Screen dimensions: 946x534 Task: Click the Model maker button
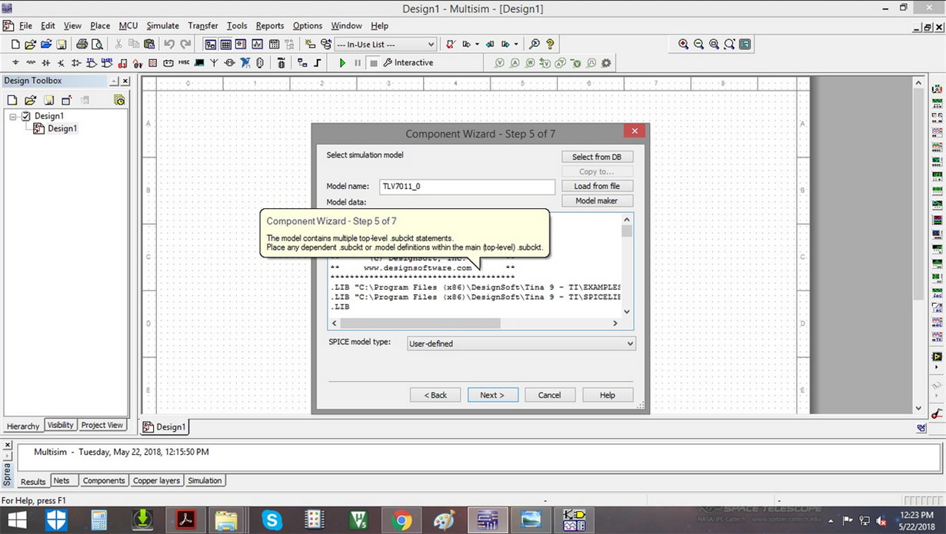tap(597, 201)
